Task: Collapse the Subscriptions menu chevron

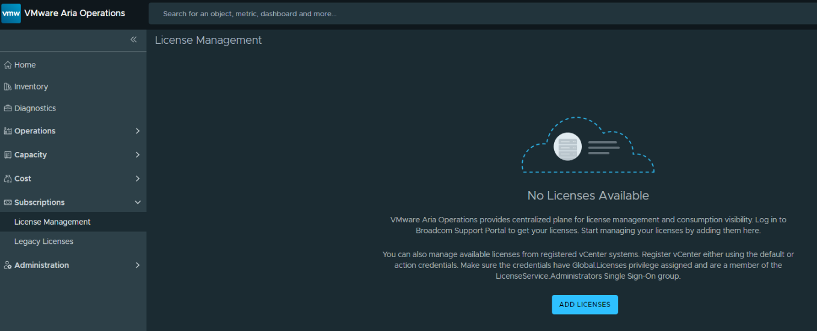Action: (x=137, y=202)
